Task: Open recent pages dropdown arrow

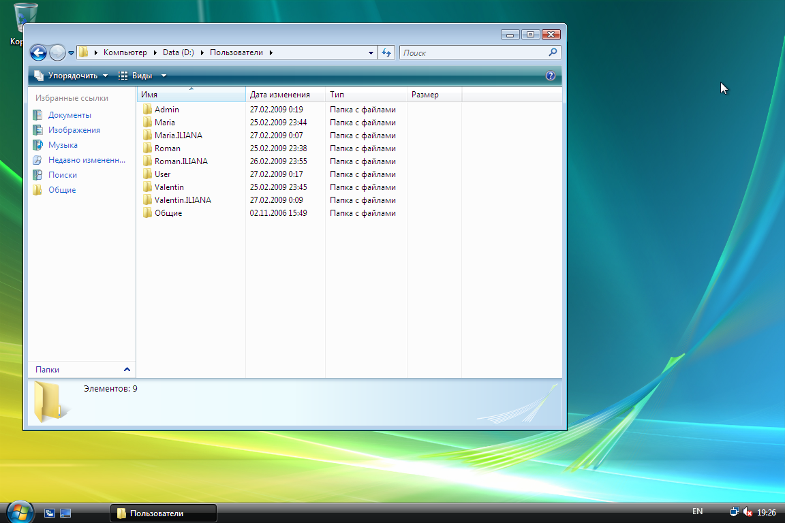Action: (71, 52)
